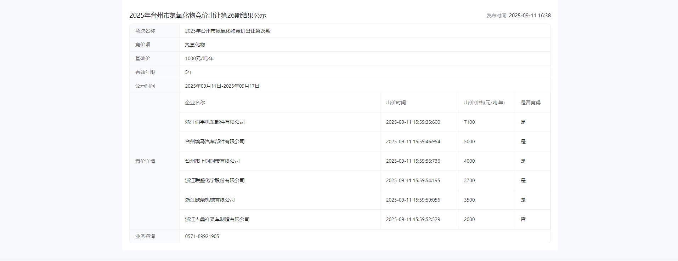Select company 浙江俏宇机车部件有限公司
This screenshot has width=678, height=261.
215,122
